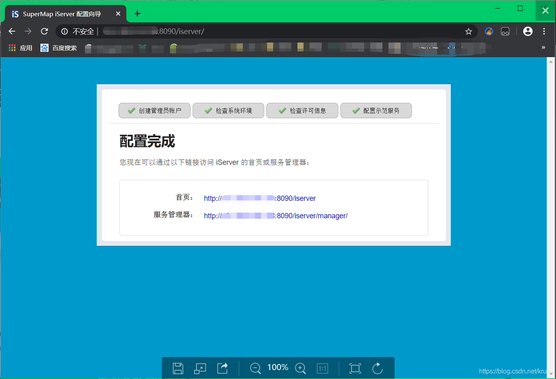Reload the iServer page
The height and width of the screenshot is (379, 556).
click(45, 31)
